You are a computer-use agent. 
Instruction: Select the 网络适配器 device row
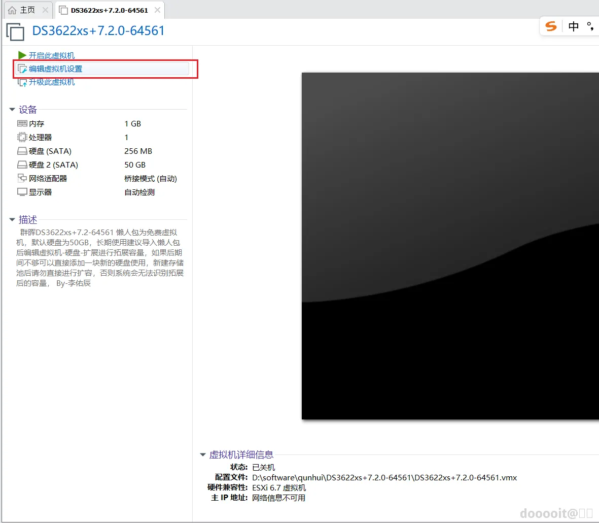coord(101,179)
